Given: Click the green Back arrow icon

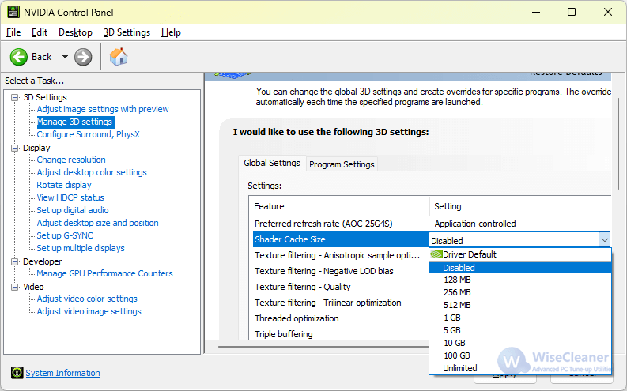Looking at the screenshot, I should [x=19, y=57].
